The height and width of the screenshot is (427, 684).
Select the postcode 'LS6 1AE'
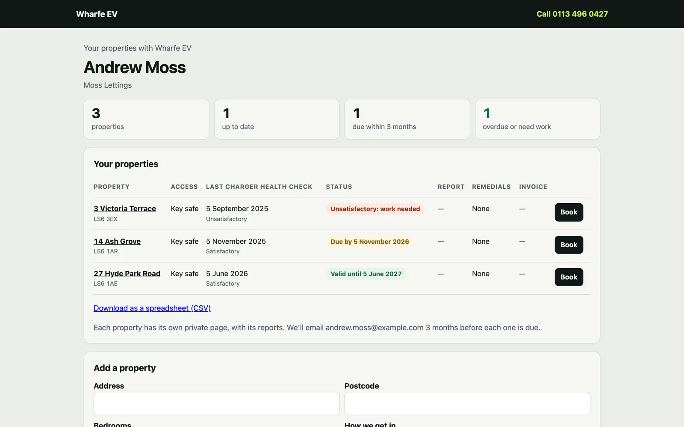pos(106,284)
